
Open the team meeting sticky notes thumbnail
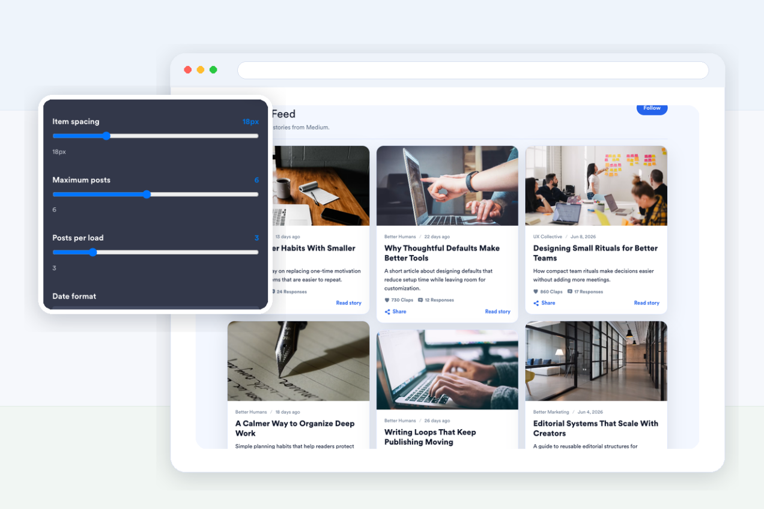[x=596, y=185]
